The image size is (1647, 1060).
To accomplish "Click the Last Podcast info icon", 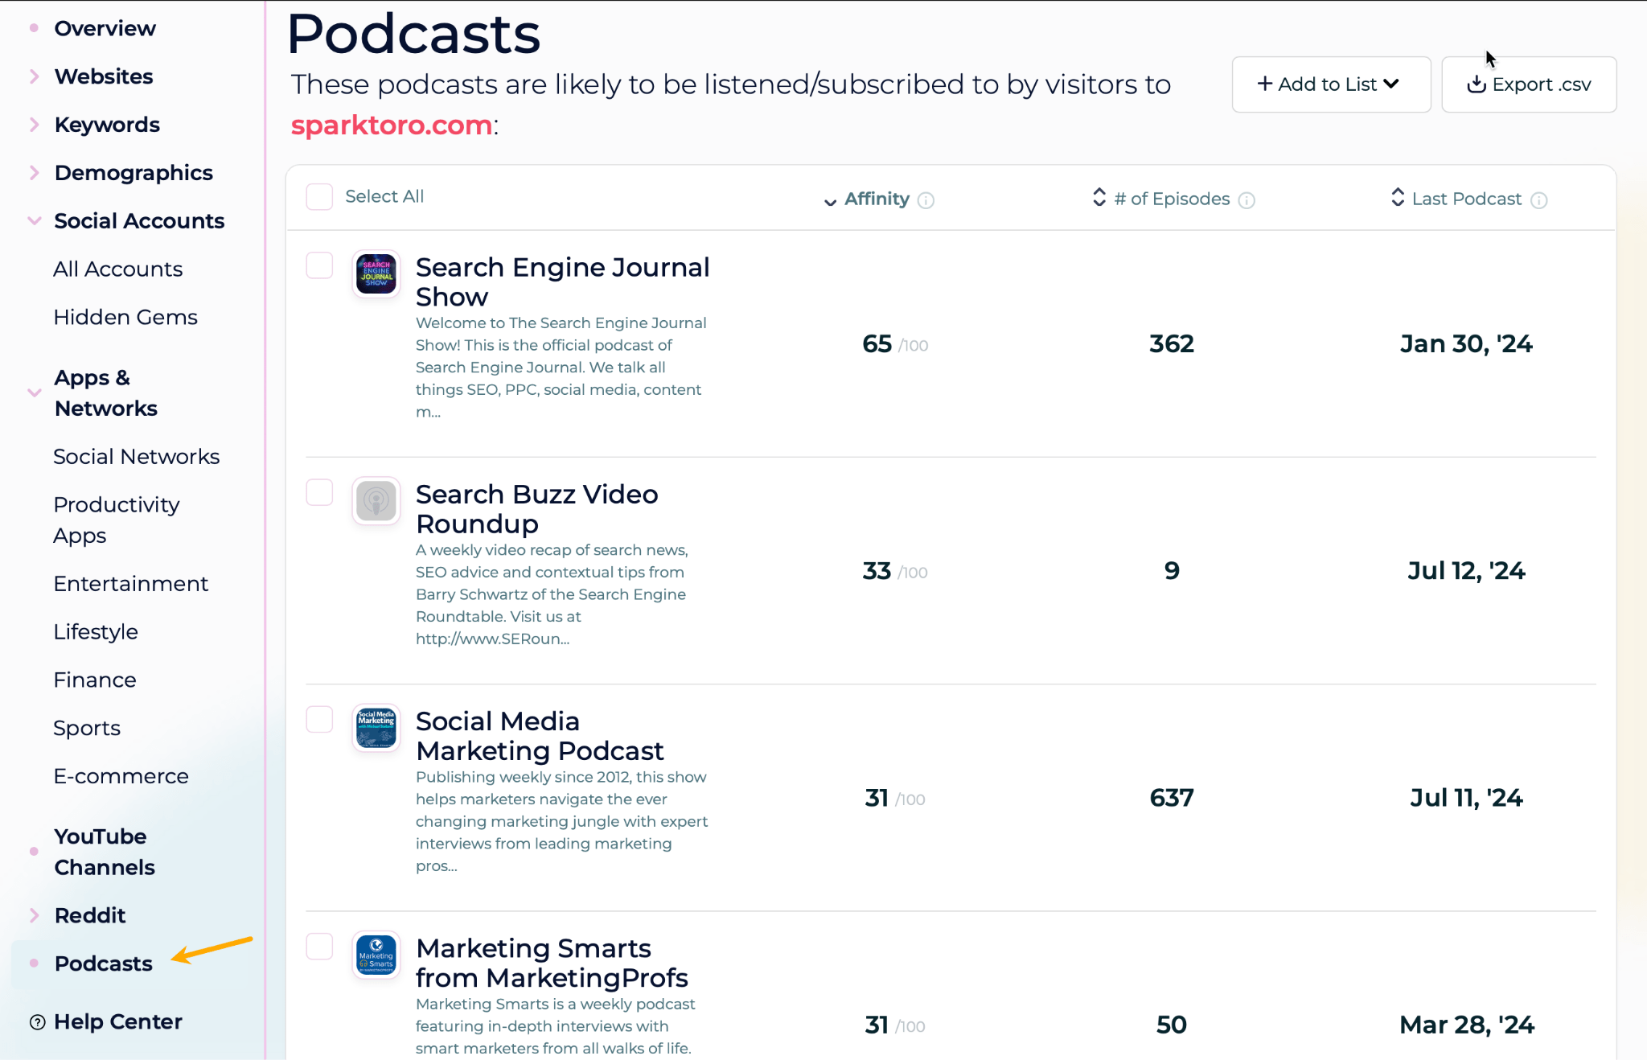I will coord(1539,199).
